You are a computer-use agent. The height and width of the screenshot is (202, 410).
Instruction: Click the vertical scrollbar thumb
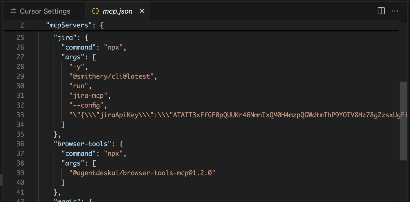point(403,121)
